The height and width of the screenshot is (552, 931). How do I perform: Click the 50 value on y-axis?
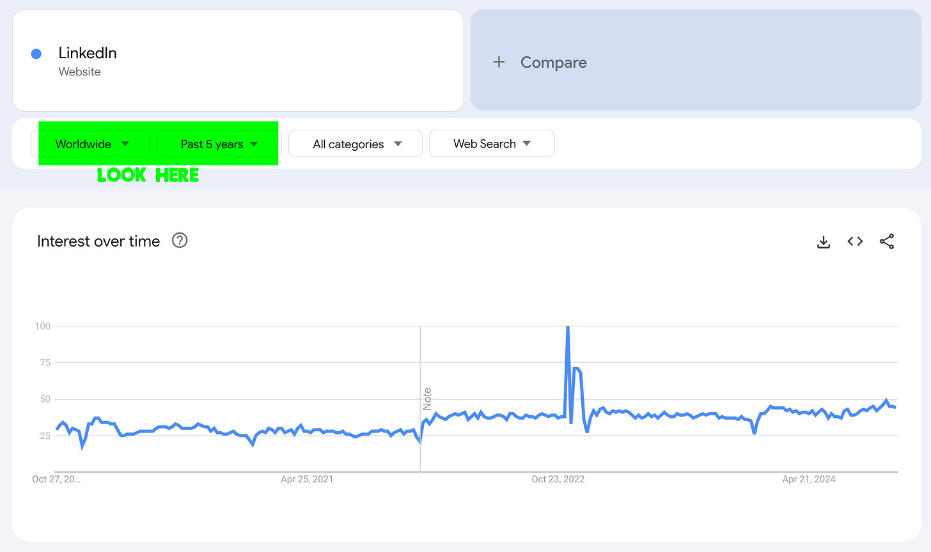click(x=45, y=399)
